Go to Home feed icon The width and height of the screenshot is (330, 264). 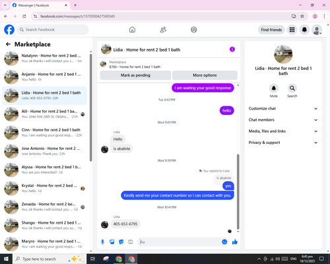(132, 30)
